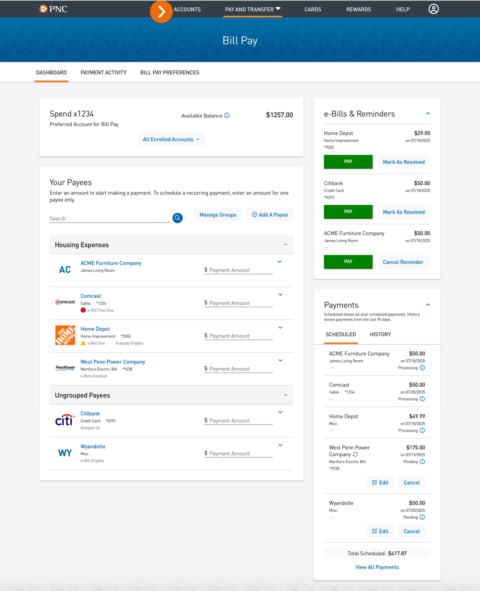Click the Citi logo
This screenshot has width=480, height=591.
pyautogui.click(x=65, y=420)
